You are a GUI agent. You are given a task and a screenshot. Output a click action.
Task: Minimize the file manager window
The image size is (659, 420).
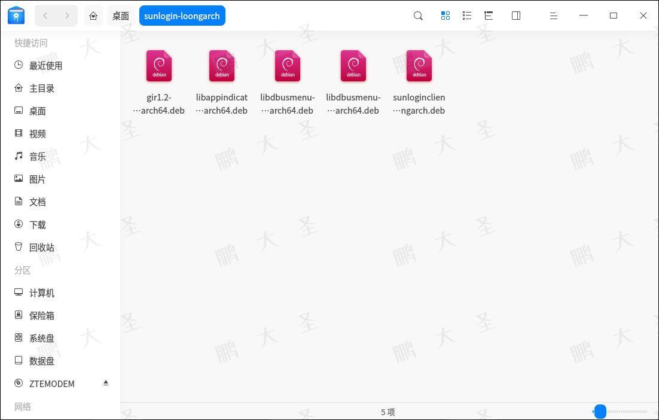583,16
